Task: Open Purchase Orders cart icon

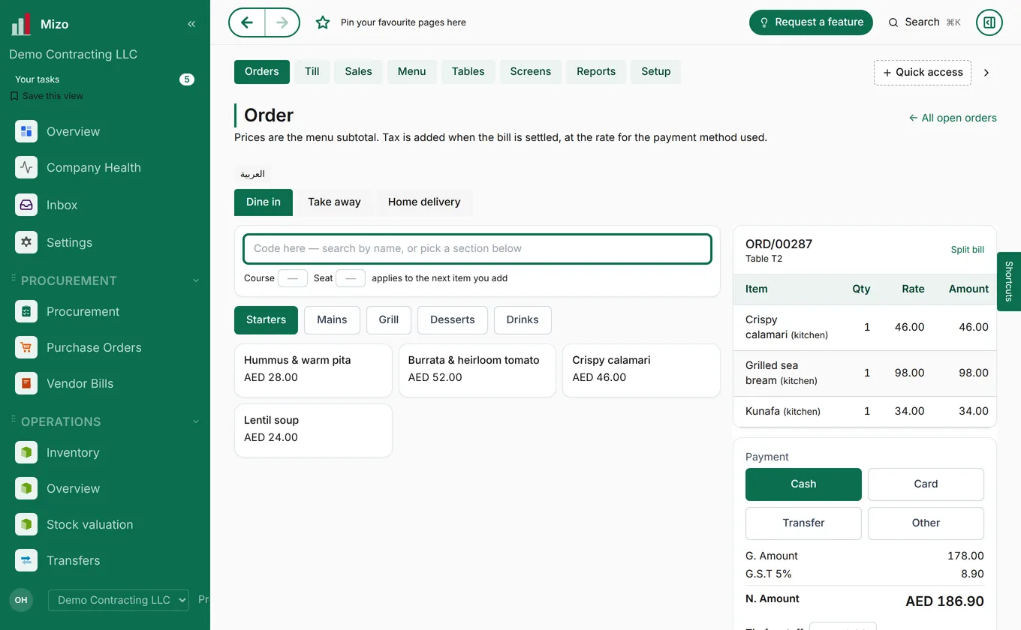Action: tap(26, 347)
